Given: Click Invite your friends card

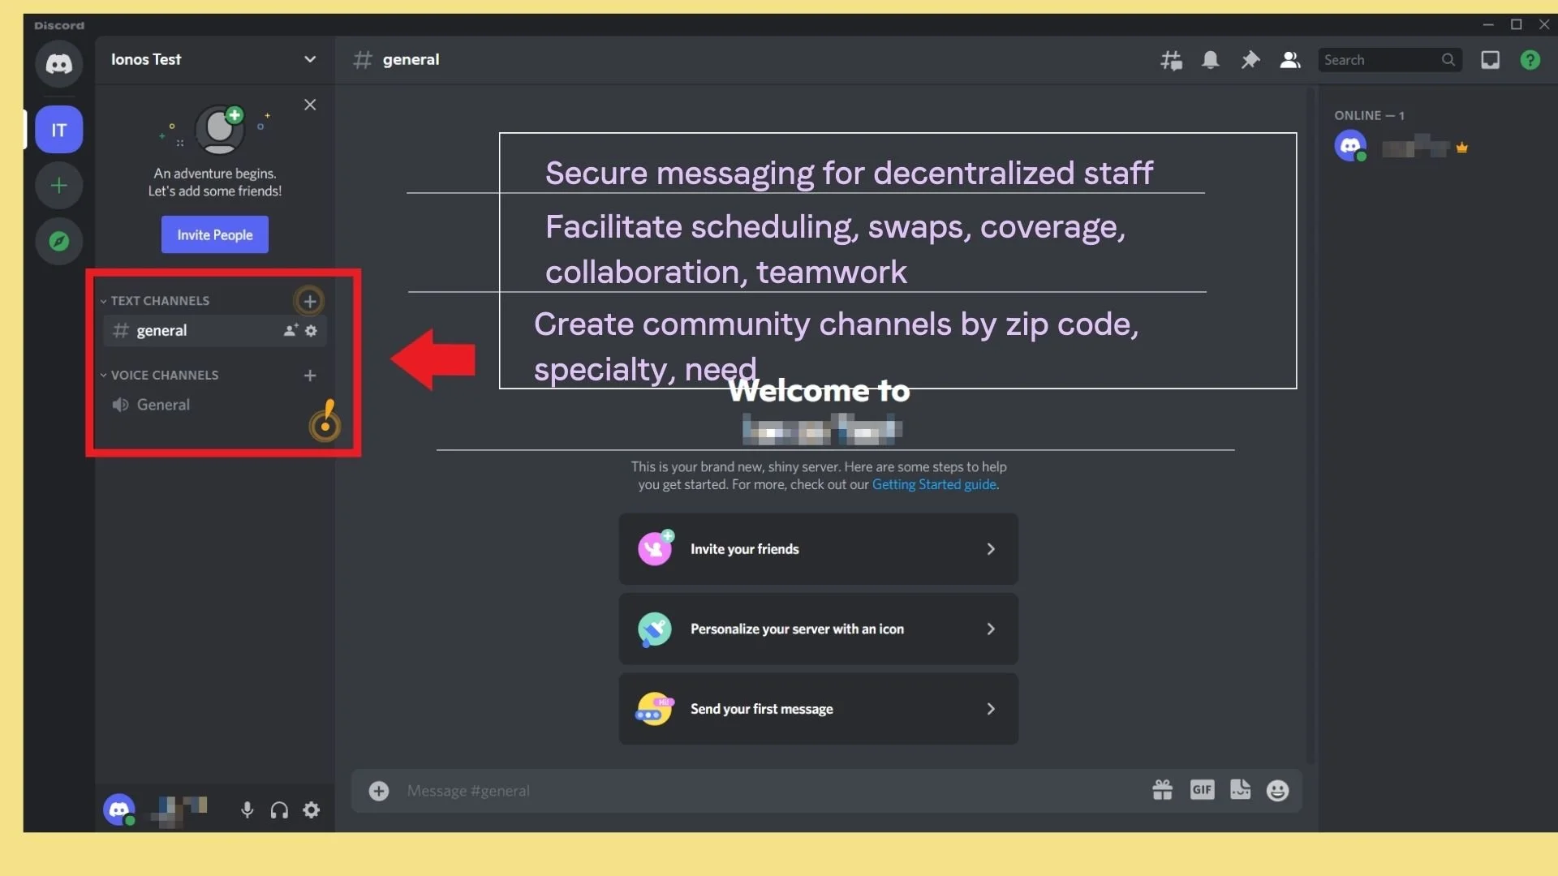Looking at the screenshot, I should (x=818, y=549).
